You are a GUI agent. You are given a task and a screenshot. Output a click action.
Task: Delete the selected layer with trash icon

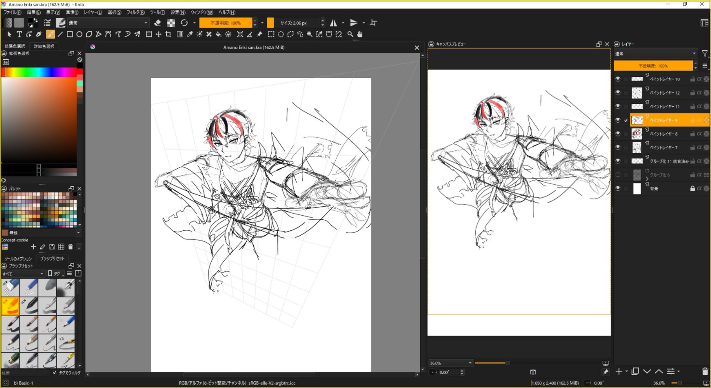705,371
